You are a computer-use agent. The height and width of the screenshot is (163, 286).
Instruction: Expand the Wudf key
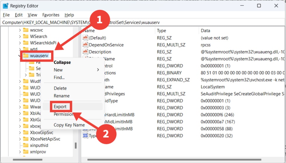(x=20, y=81)
